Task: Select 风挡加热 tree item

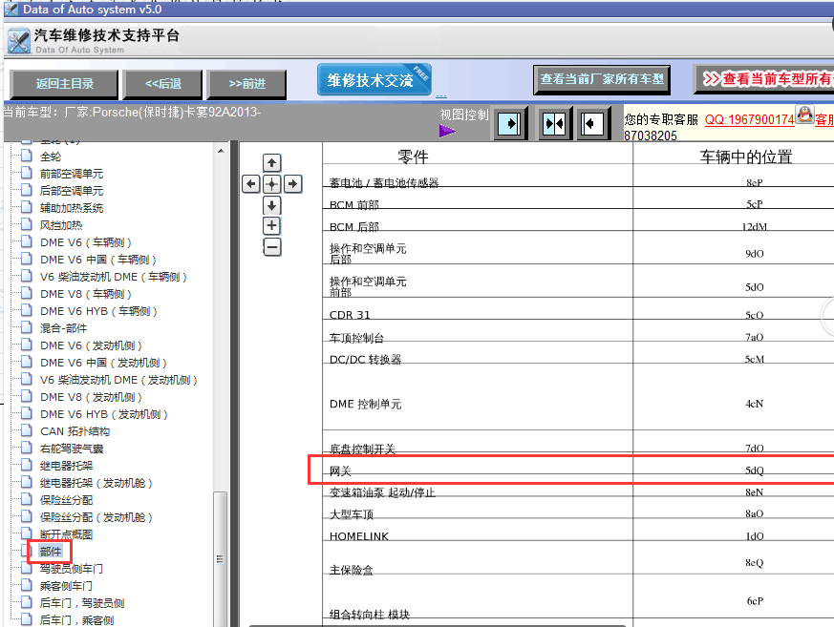Action: coord(61,225)
